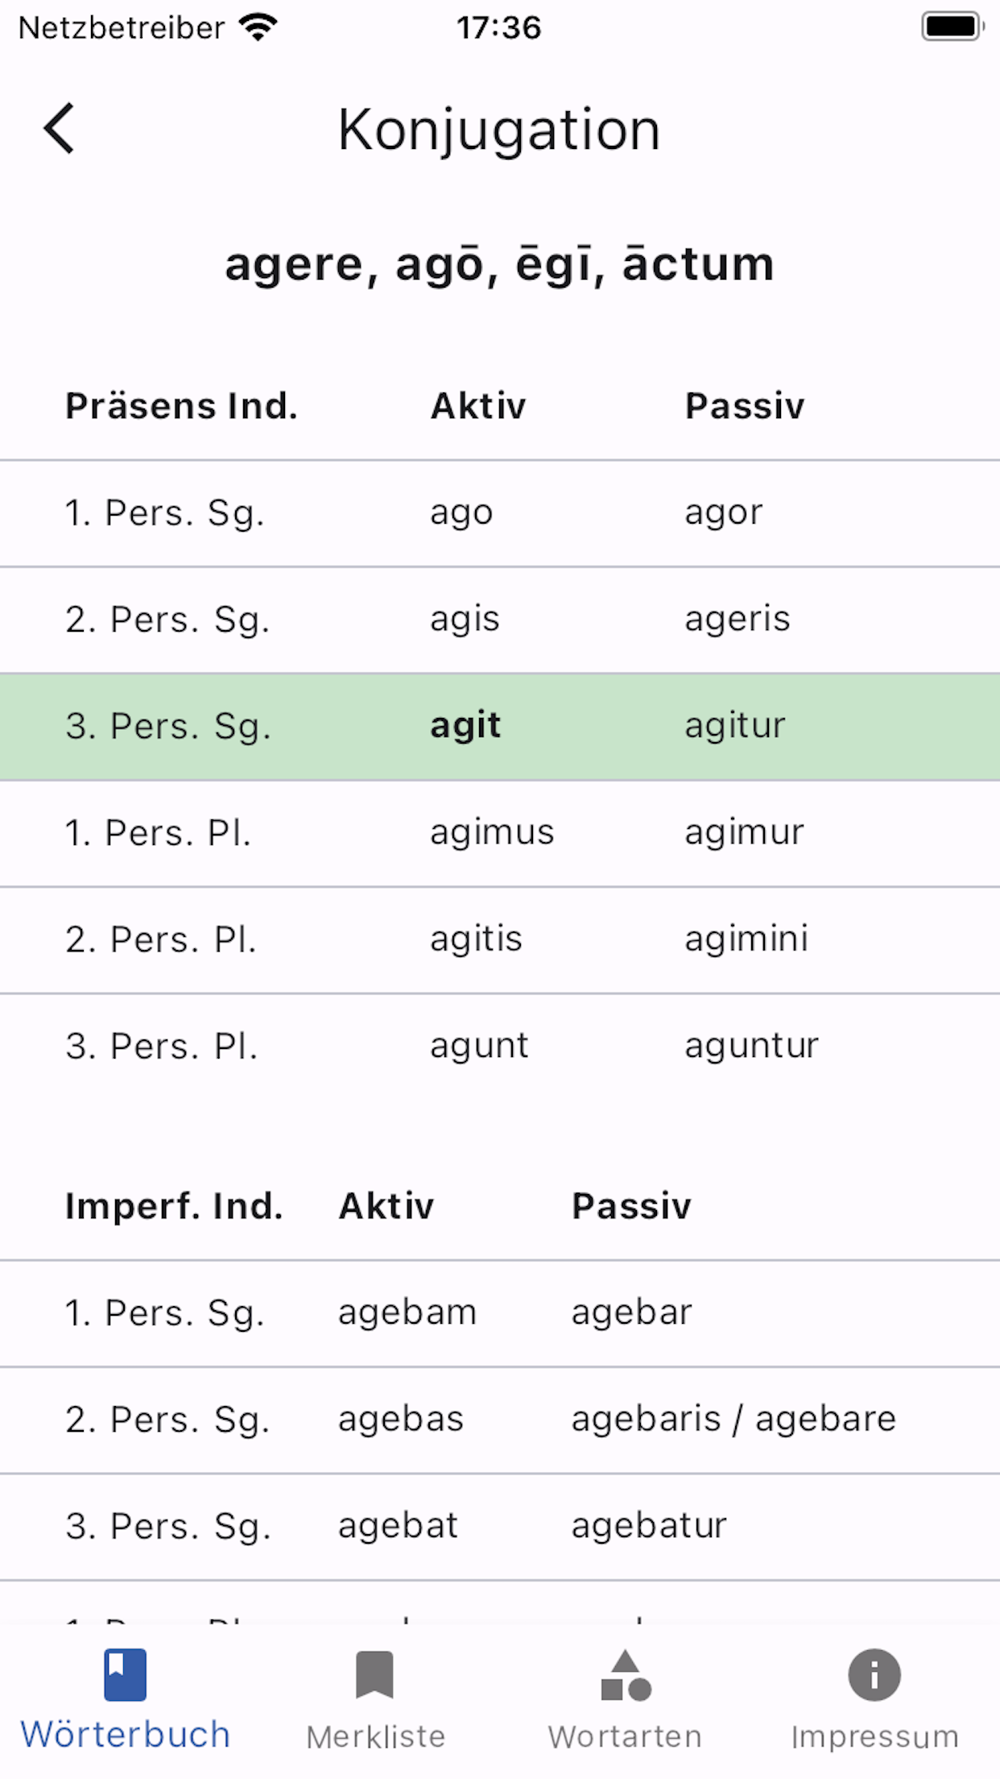Image resolution: width=1000 pixels, height=1779 pixels.
Task: Select the Wörterbuch tab label
Action: 125,1735
